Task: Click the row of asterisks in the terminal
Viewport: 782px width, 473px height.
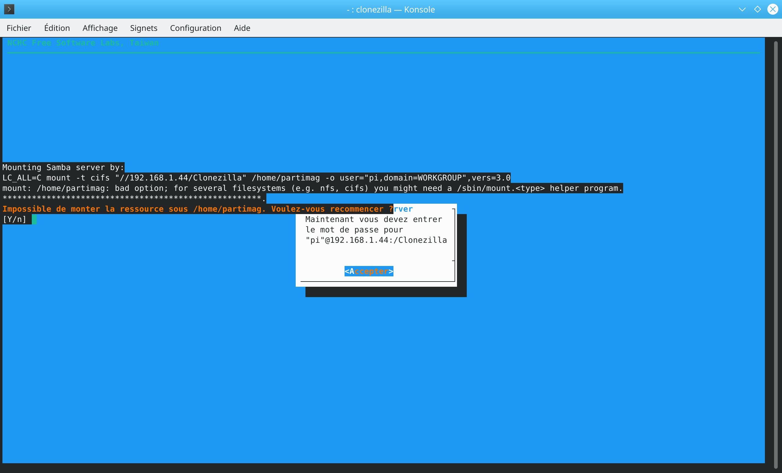Action: coord(134,198)
